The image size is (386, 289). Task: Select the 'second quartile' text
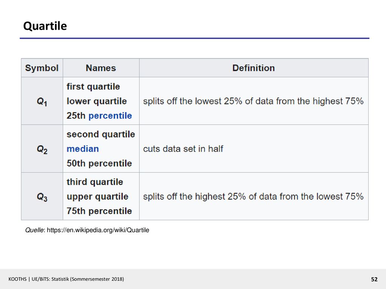pyautogui.click(x=101, y=134)
